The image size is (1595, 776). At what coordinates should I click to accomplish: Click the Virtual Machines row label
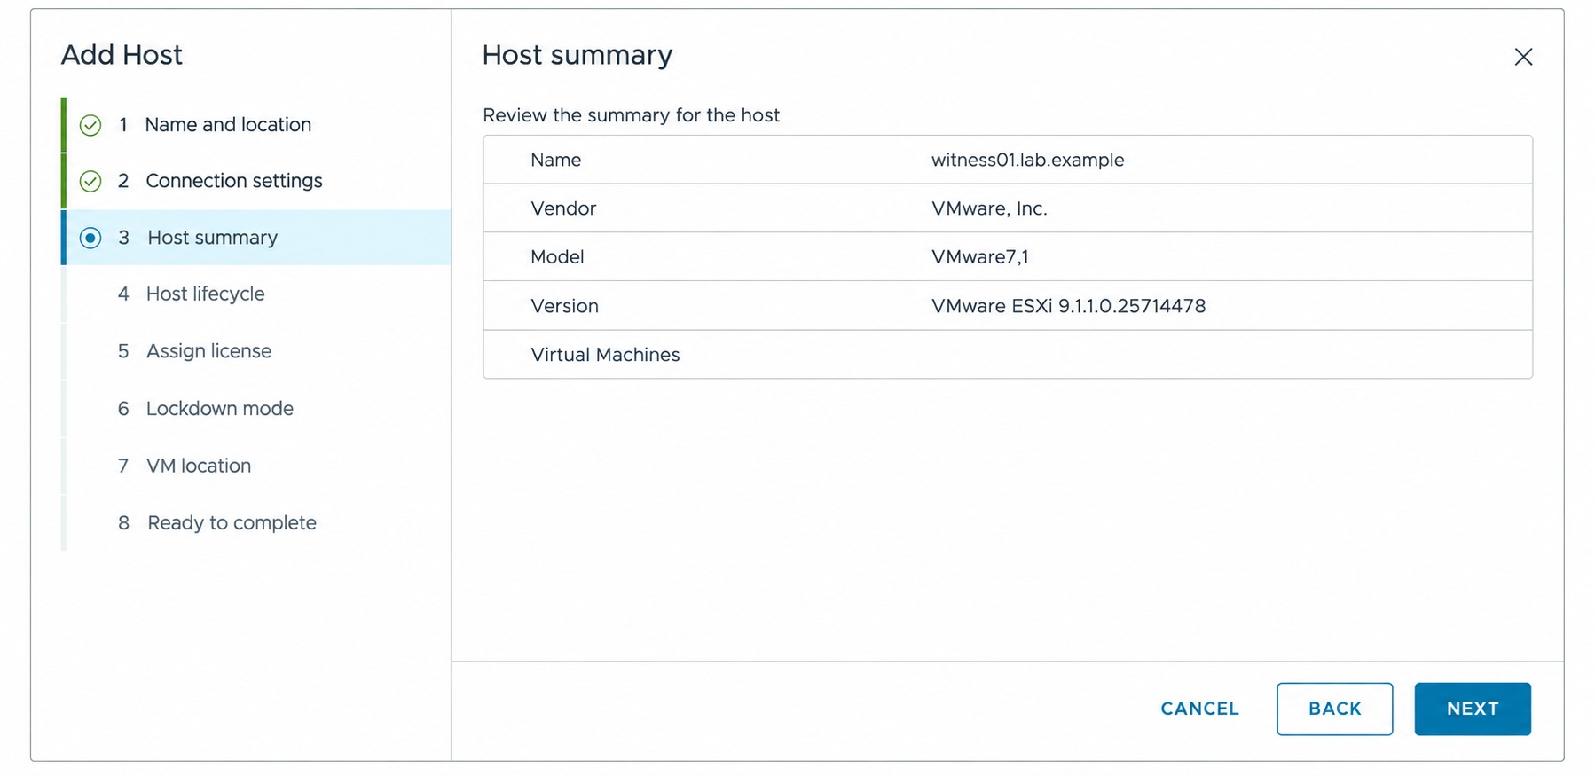pos(605,355)
